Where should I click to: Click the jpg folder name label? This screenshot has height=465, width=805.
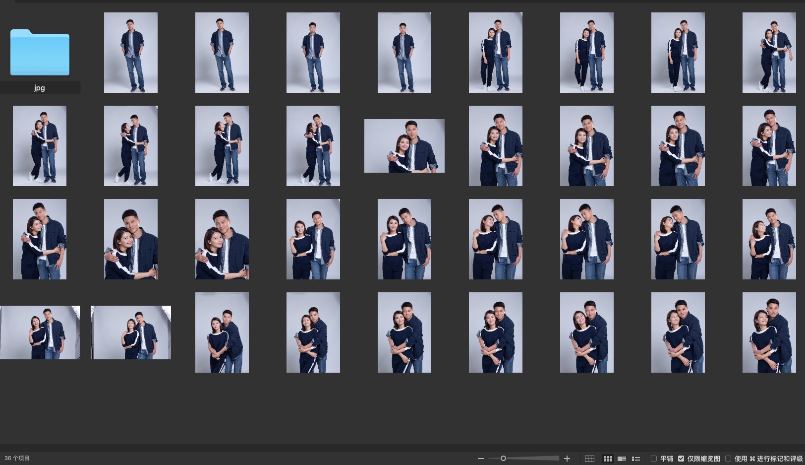point(40,88)
